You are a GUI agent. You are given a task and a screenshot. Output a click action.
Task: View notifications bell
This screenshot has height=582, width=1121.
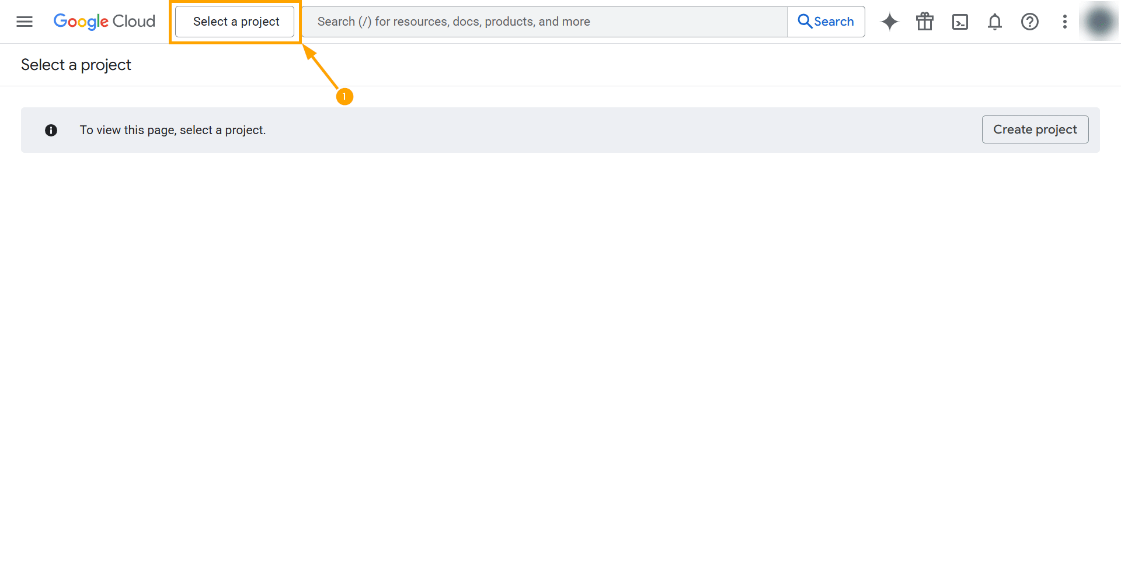[x=994, y=22]
